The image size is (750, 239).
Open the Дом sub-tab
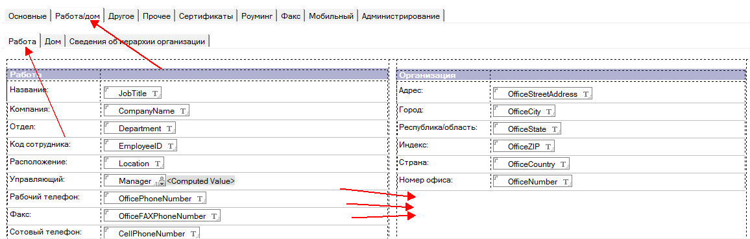pos(53,41)
